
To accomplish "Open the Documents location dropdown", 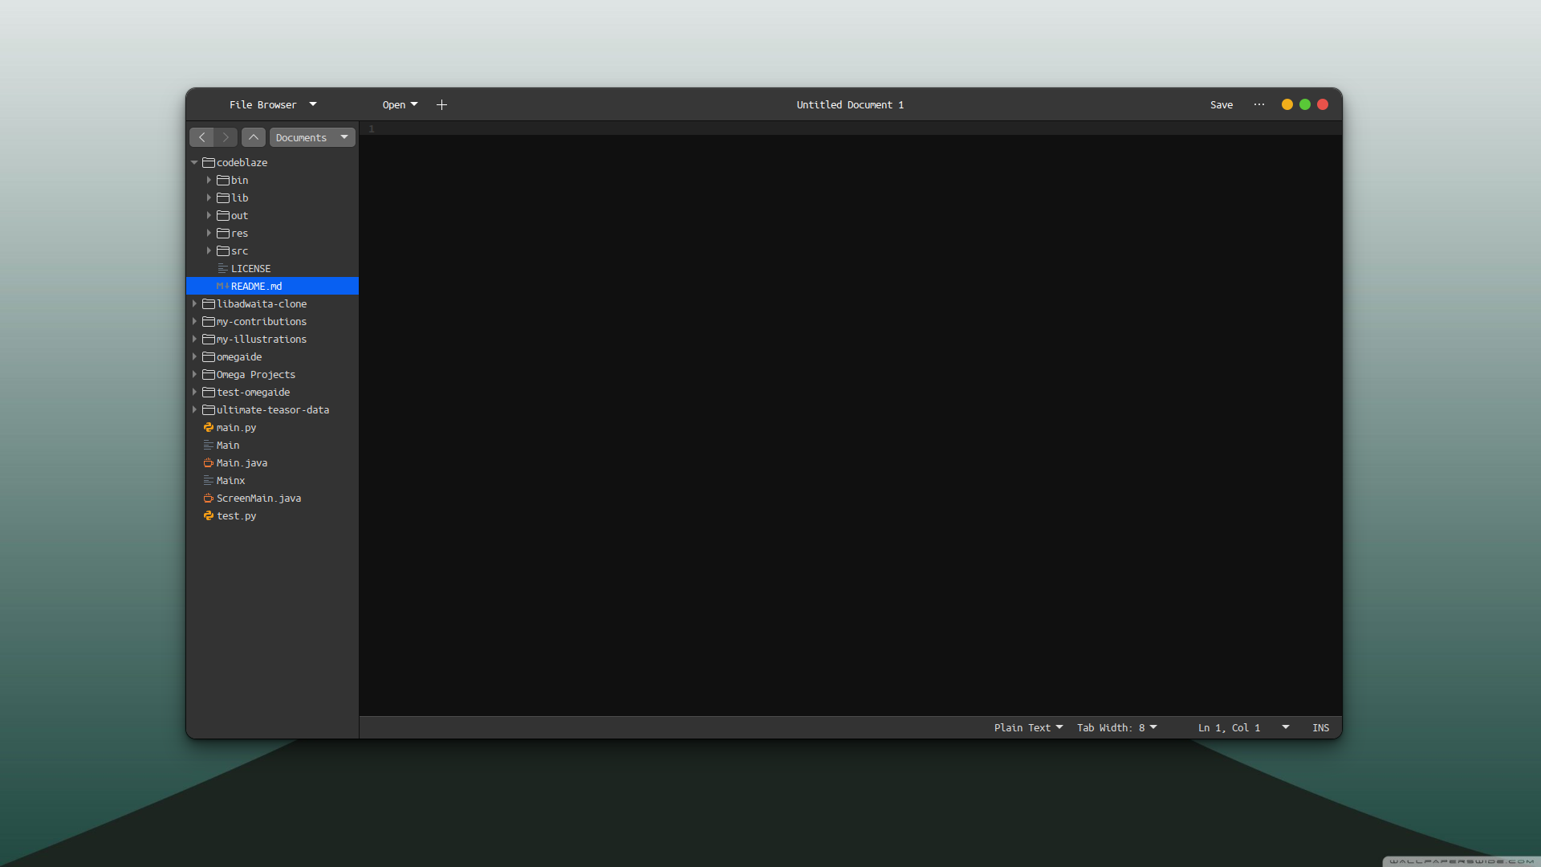I will coord(312,137).
